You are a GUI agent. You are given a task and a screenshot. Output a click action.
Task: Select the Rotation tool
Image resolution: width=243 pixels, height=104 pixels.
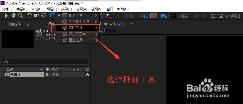(30, 15)
